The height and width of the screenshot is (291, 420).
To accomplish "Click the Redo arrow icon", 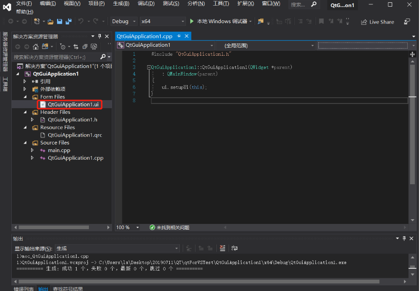I will click(x=96, y=21).
